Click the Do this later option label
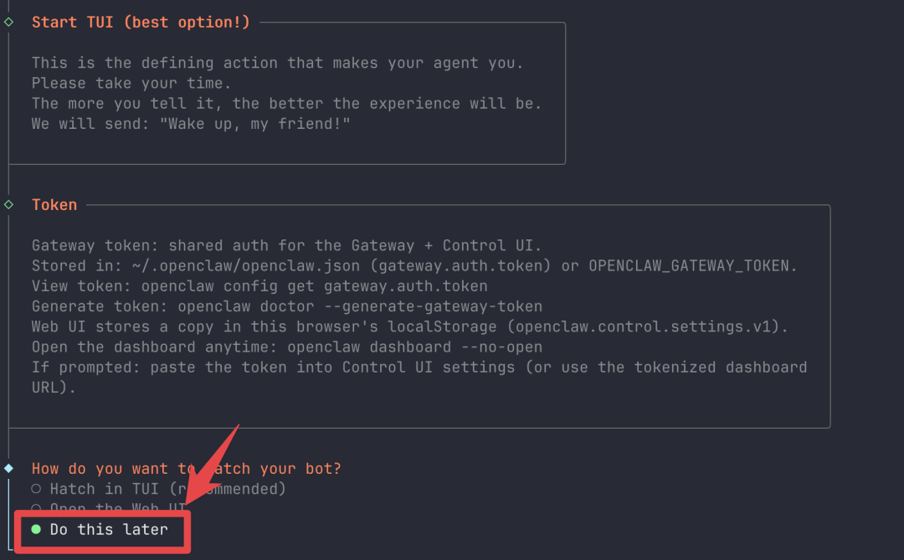 point(109,529)
